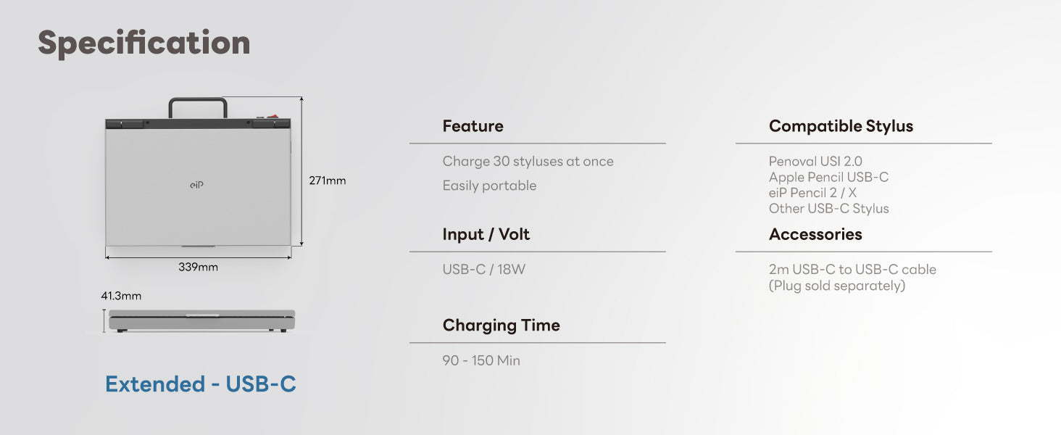Click the USB-C / 18W value
The height and width of the screenshot is (435, 1061).
(483, 270)
